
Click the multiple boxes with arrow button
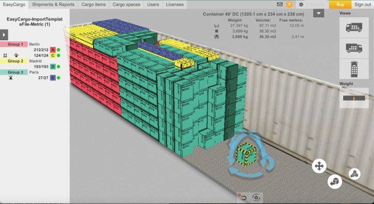[355, 174]
